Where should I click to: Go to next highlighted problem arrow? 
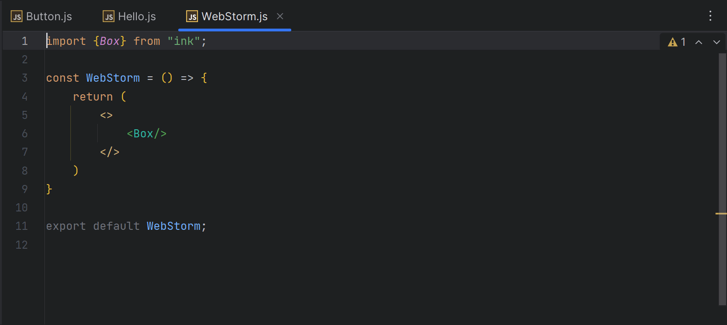tap(717, 42)
